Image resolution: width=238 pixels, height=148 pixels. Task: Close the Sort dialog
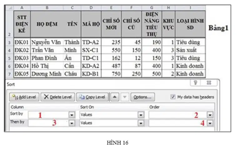(x=209, y=83)
